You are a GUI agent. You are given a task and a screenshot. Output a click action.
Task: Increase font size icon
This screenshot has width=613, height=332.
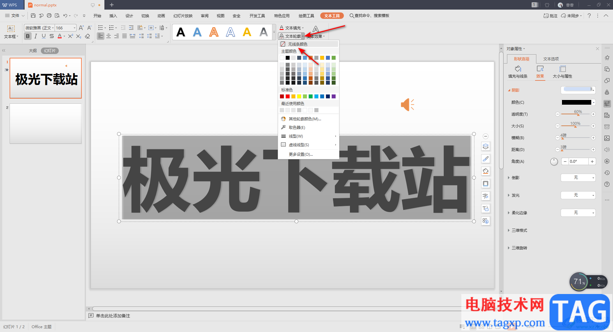click(x=81, y=28)
